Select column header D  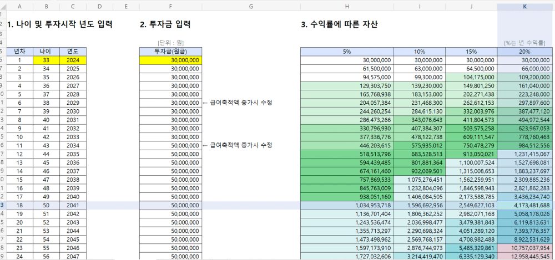pyautogui.click(x=99, y=7)
